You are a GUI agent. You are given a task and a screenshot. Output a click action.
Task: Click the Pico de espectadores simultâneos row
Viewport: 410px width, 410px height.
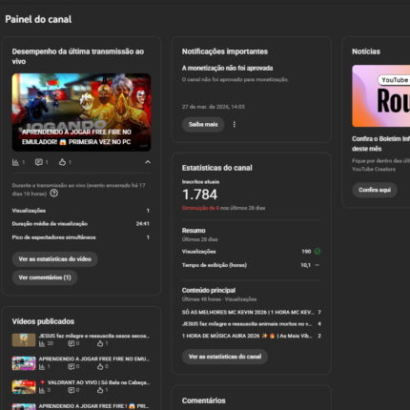[81, 237]
